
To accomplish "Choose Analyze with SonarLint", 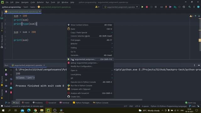I will tap(90, 93).
